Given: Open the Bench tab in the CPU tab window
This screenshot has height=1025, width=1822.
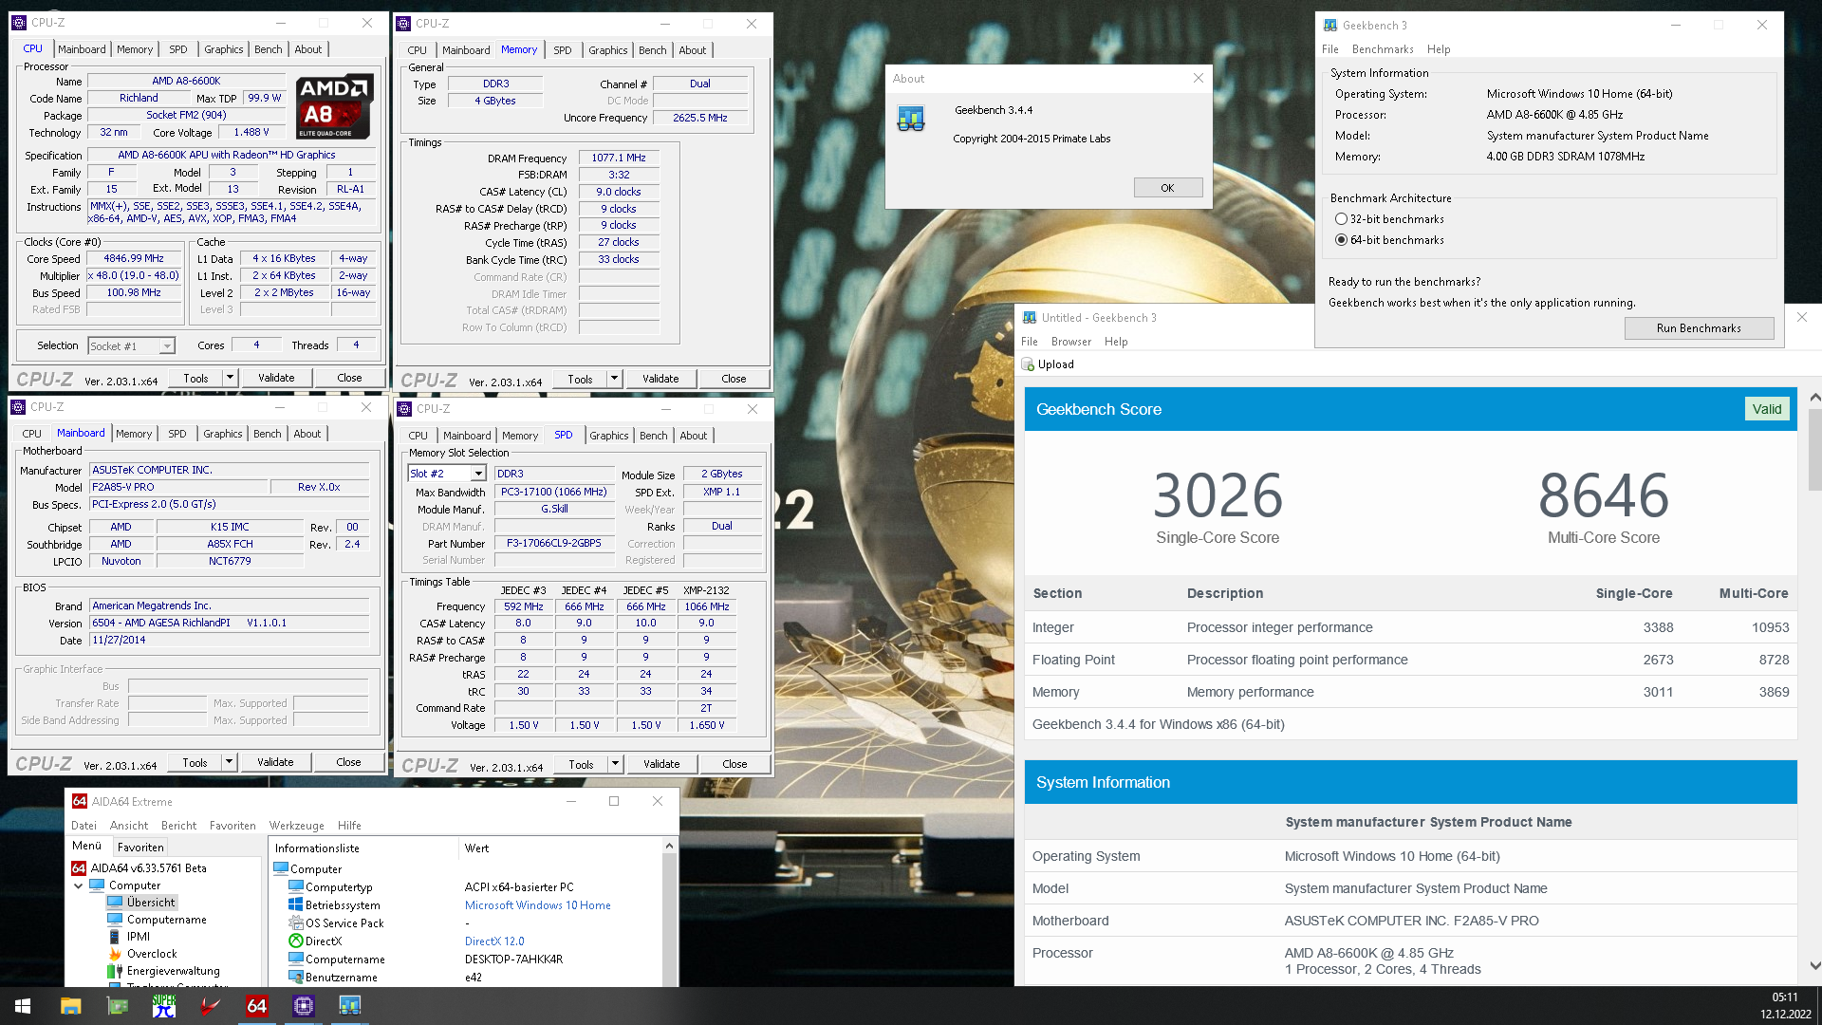Looking at the screenshot, I should point(268,49).
